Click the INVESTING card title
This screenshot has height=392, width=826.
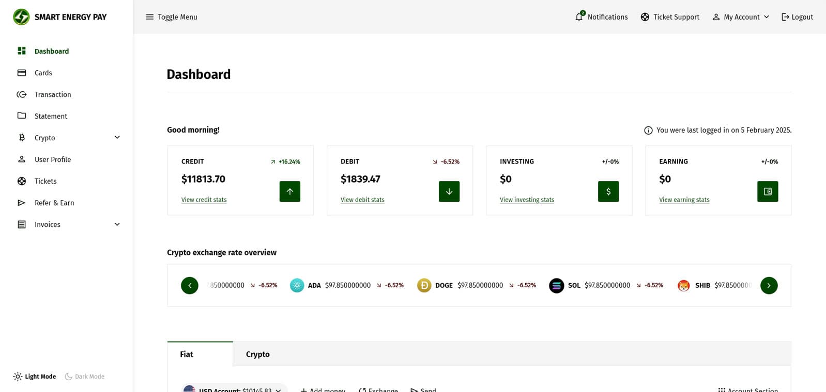tap(517, 161)
